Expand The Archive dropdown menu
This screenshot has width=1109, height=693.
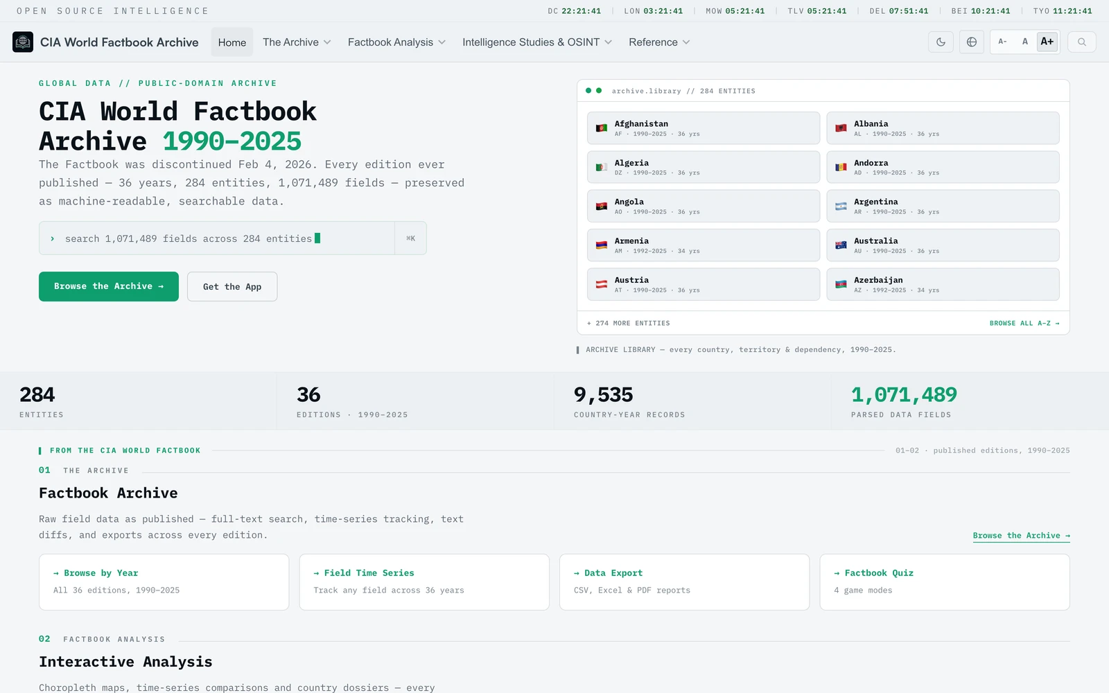point(297,42)
